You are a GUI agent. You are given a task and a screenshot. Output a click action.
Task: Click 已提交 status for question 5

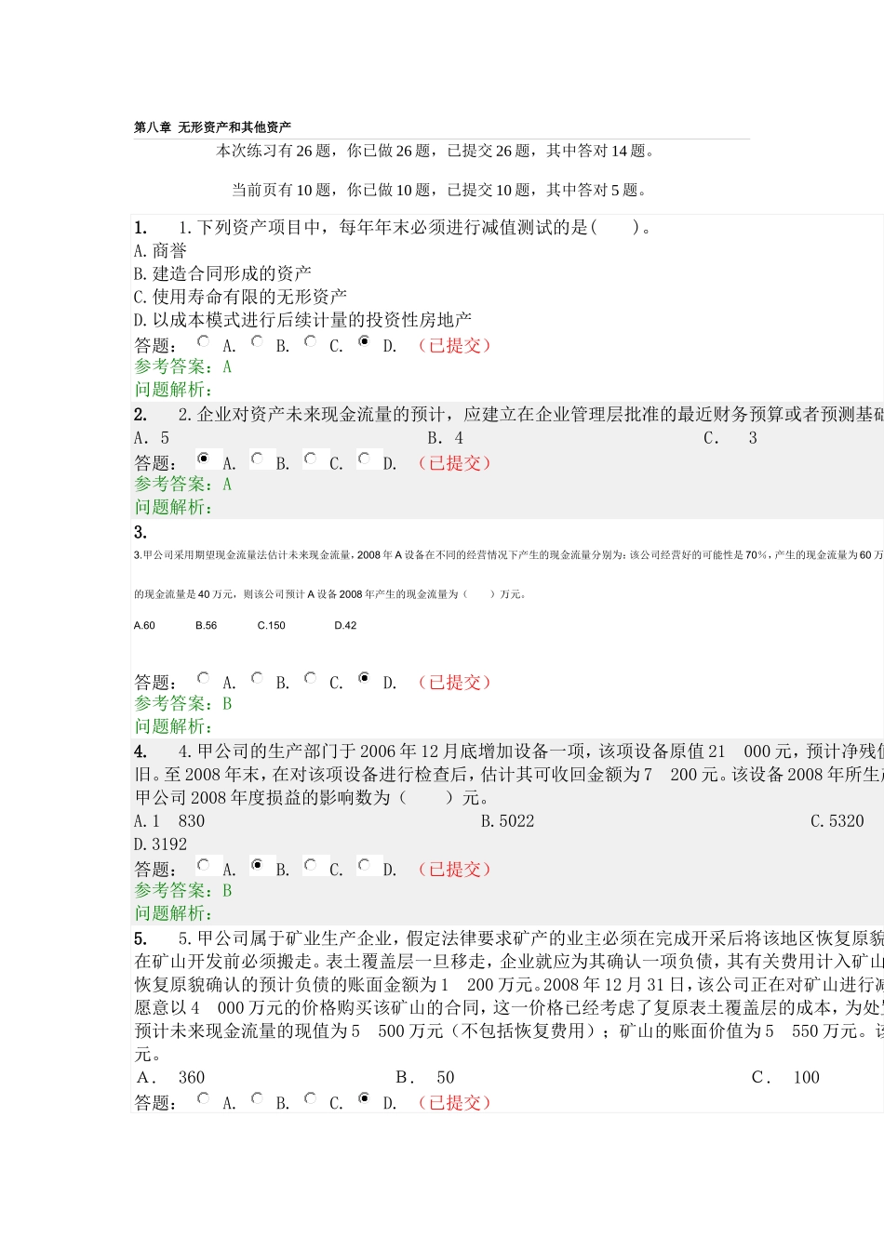pos(454,1102)
